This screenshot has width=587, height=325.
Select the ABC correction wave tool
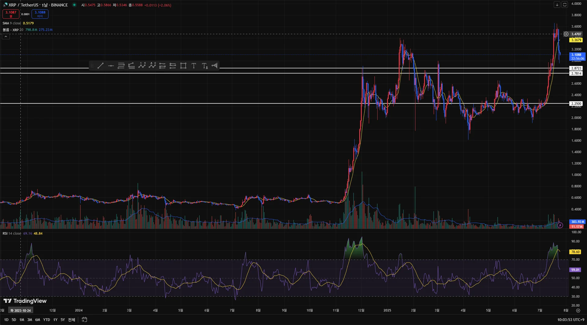tap(152, 66)
